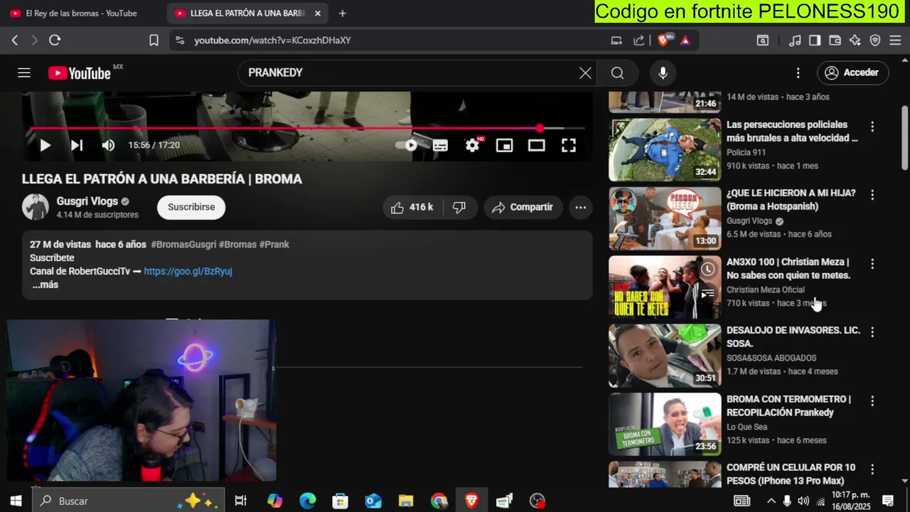The width and height of the screenshot is (910, 512).
Task: Subscribe to Gusgri Vlogs with Suscribirse
Action: click(191, 207)
